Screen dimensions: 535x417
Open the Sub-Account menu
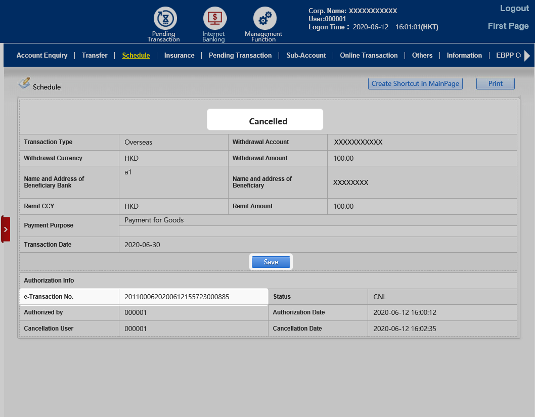306,56
